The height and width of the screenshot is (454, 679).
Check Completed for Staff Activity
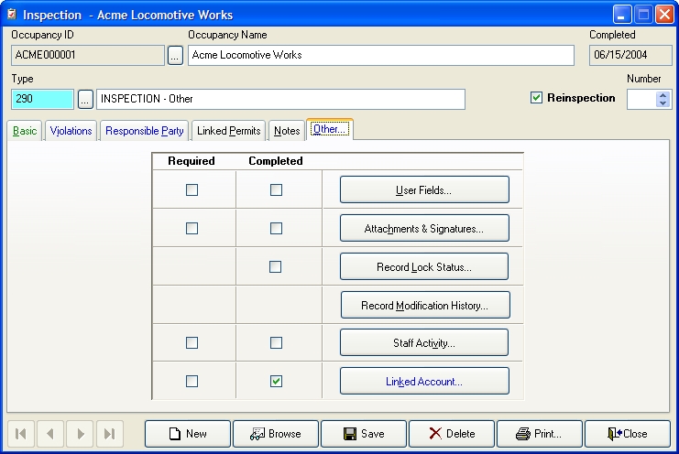point(276,343)
